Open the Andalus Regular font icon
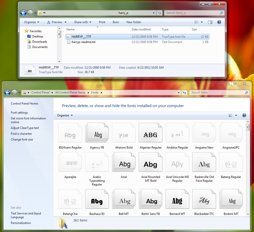254x232 pixels. click(177, 132)
